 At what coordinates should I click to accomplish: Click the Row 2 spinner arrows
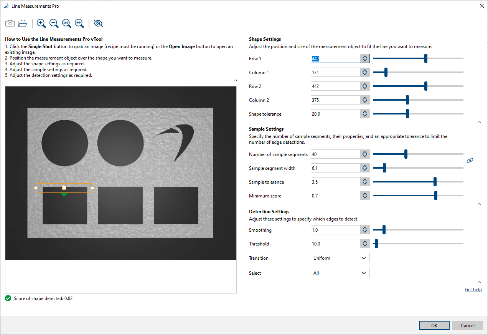365,86
